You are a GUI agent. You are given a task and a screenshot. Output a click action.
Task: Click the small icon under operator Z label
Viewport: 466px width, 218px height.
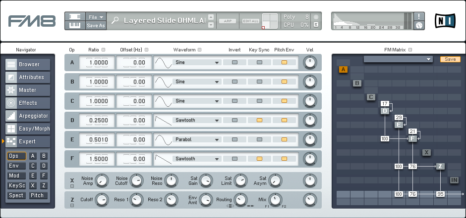pyautogui.click(x=72, y=206)
